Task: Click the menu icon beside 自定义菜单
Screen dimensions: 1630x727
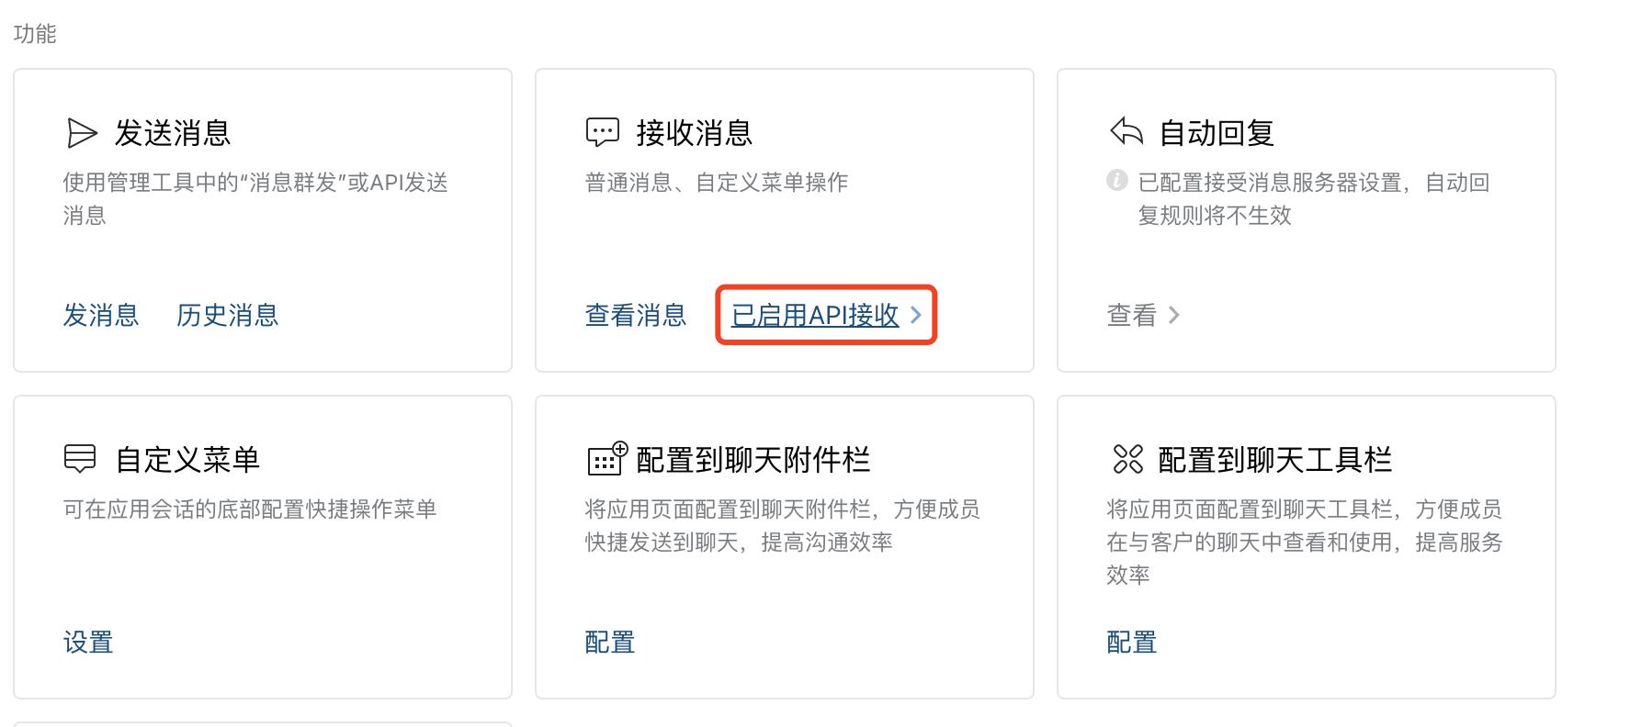Action: pos(81,459)
